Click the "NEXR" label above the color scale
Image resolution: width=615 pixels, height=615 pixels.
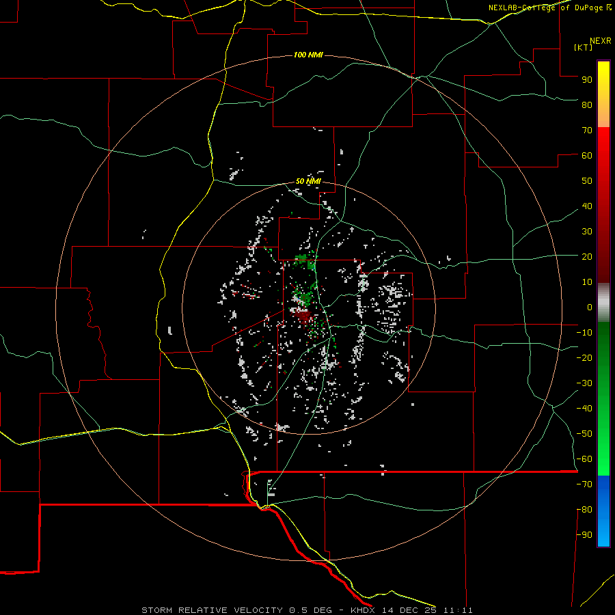pos(601,41)
